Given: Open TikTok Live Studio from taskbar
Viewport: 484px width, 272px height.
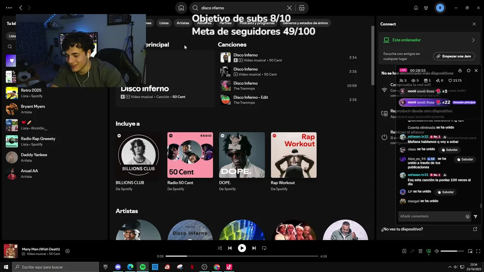Looking at the screenshot, I should (229, 267).
